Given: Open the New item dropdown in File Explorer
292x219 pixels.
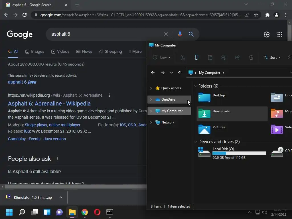Looking at the screenshot, I should point(161,57).
